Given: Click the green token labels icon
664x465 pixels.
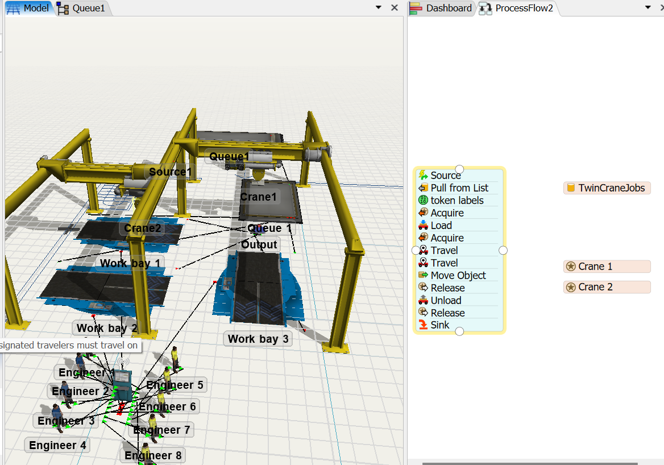Looking at the screenshot, I should pyautogui.click(x=423, y=201).
